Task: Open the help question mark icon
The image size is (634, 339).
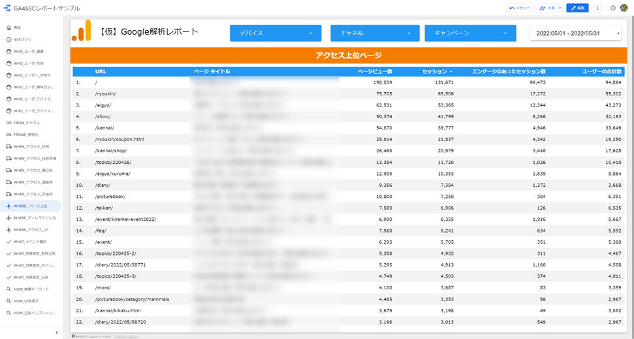Action: 612,8
